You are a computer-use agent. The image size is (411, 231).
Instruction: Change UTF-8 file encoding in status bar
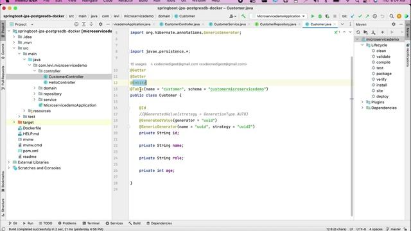(x=361, y=229)
